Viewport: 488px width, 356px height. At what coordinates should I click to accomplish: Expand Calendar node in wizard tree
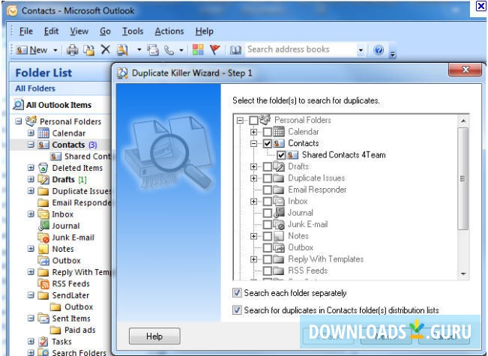click(x=253, y=132)
